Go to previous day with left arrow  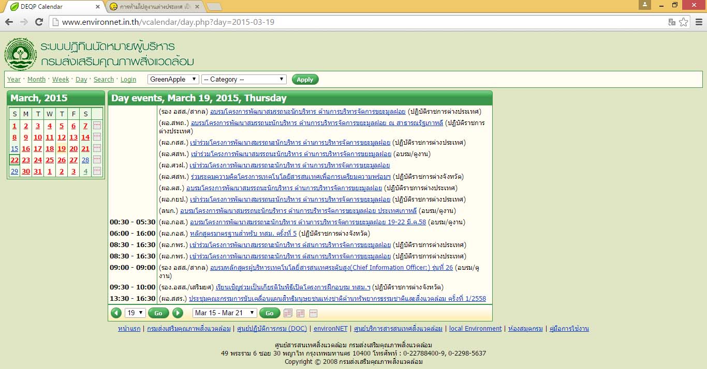(116, 313)
